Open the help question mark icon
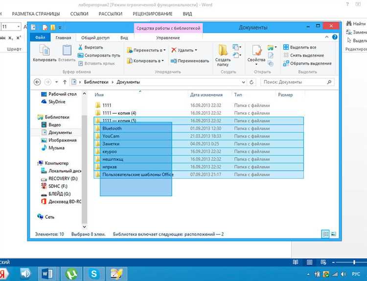367x281 pixels. click(335, 37)
